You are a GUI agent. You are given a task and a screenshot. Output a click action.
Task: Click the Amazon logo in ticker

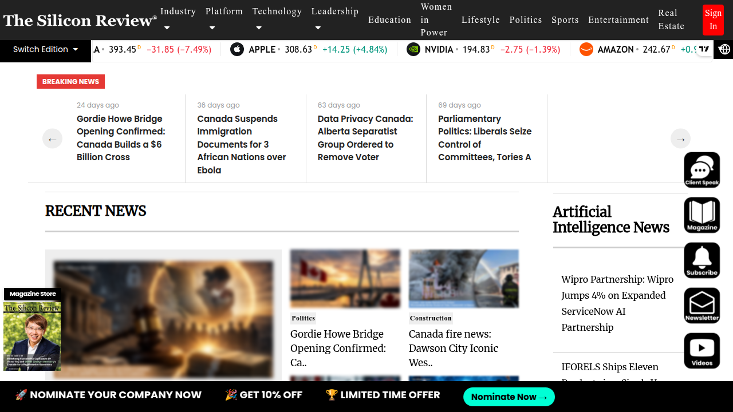(x=586, y=49)
